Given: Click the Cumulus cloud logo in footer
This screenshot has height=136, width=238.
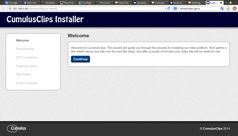Looking at the screenshot, I should point(16,128).
